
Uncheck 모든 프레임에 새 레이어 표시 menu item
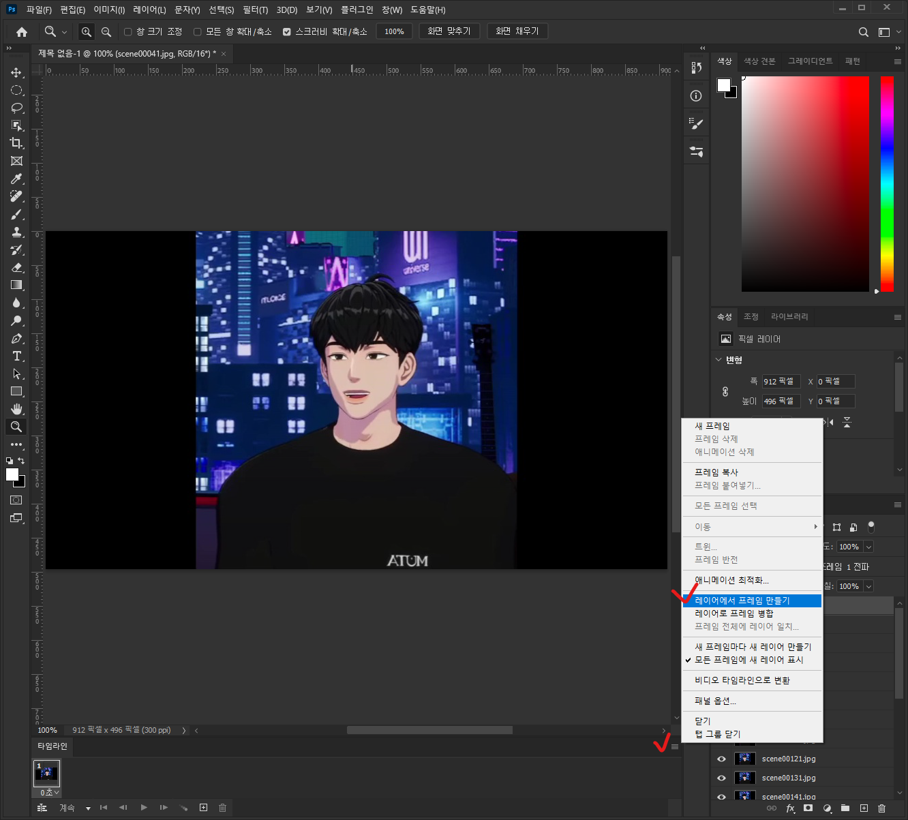tap(753, 660)
